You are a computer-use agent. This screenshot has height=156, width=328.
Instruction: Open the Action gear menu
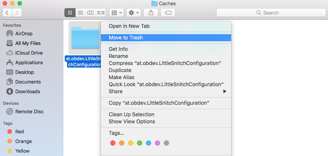pyautogui.click(x=134, y=13)
